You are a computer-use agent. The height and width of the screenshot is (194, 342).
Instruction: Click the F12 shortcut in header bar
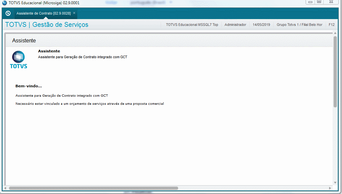click(332, 25)
